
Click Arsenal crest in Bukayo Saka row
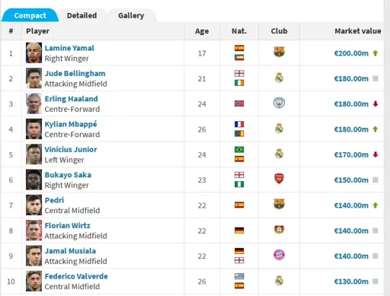point(279,179)
